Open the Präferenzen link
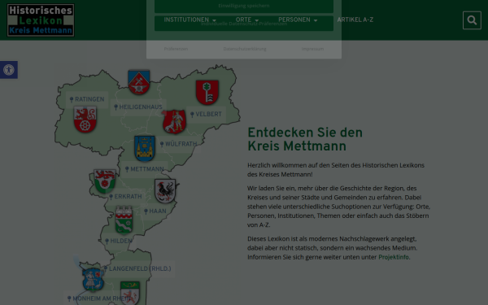The image size is (488, 305). coord(176,49)
